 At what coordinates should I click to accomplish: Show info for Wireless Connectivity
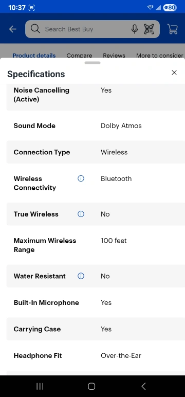[81, 178]
